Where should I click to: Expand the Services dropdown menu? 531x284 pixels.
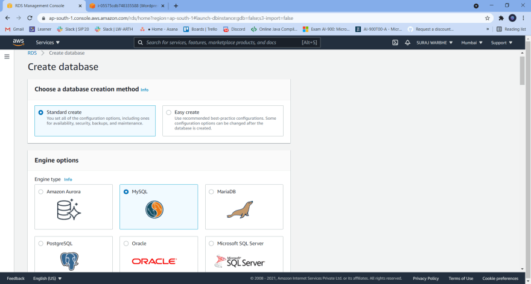click(x=48, y=43)
